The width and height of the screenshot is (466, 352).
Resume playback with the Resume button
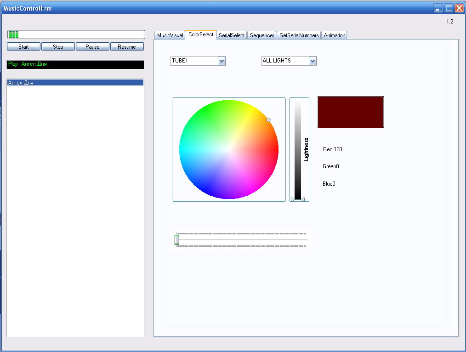point(127,46)
